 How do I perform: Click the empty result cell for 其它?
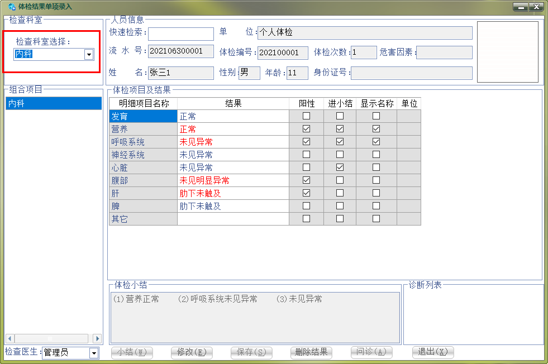coord(233,219)
